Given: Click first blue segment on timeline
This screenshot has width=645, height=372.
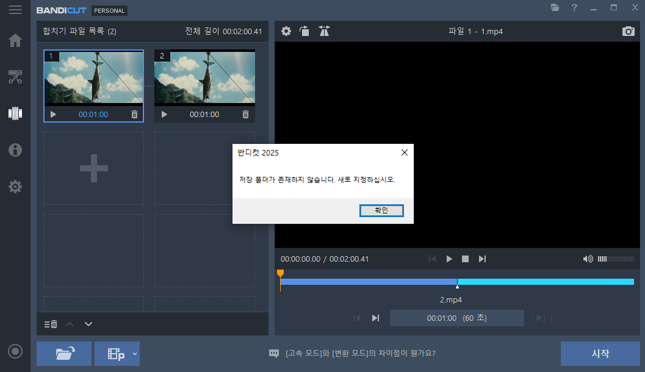Looking at the screenshot, I should pyautogui.click(x=369, y=282).
